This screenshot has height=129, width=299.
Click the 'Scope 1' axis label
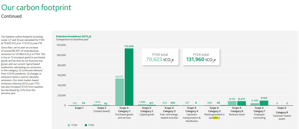(x=79, y=108)
